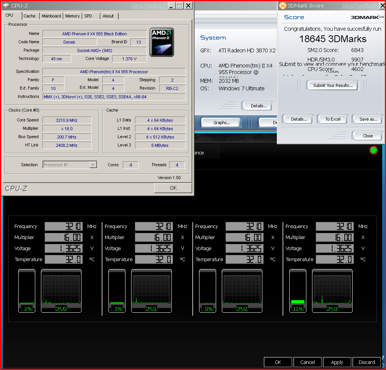Screen dimensions: 386x370
Task: Click the AMD Phenom II logo in CPU-Z
Action: [162, 42]
